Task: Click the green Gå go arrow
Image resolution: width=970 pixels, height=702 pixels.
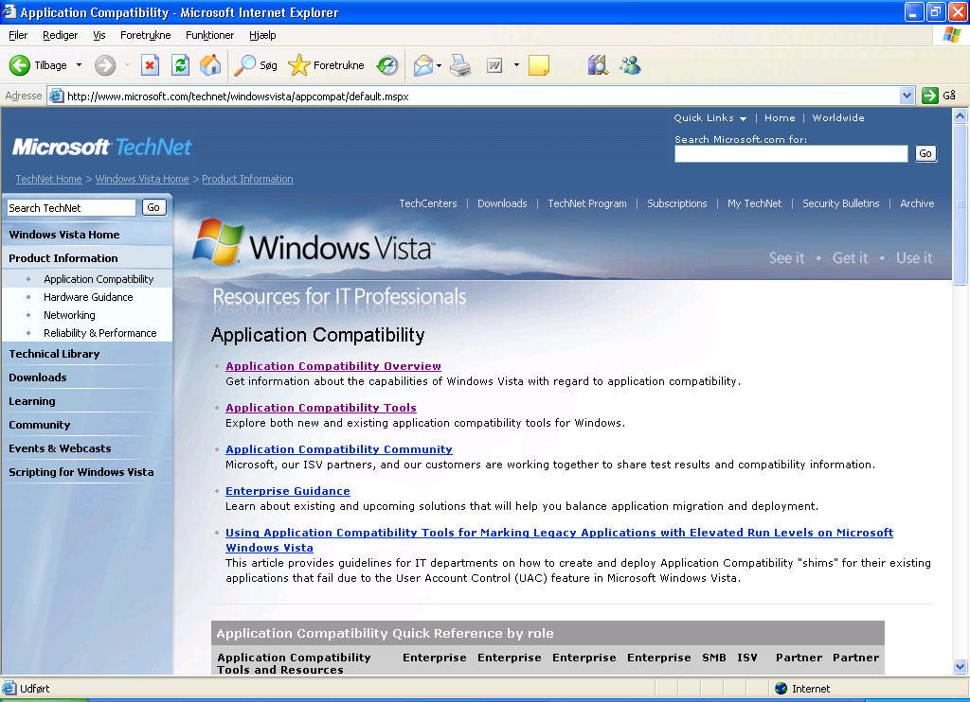Action: [930, 96]
